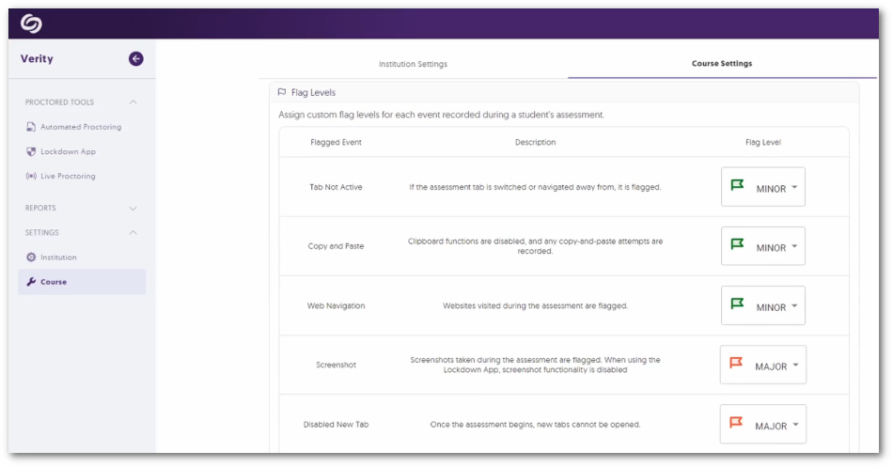Click the Automated Proctoring document icon

click(x=31, y=127)
